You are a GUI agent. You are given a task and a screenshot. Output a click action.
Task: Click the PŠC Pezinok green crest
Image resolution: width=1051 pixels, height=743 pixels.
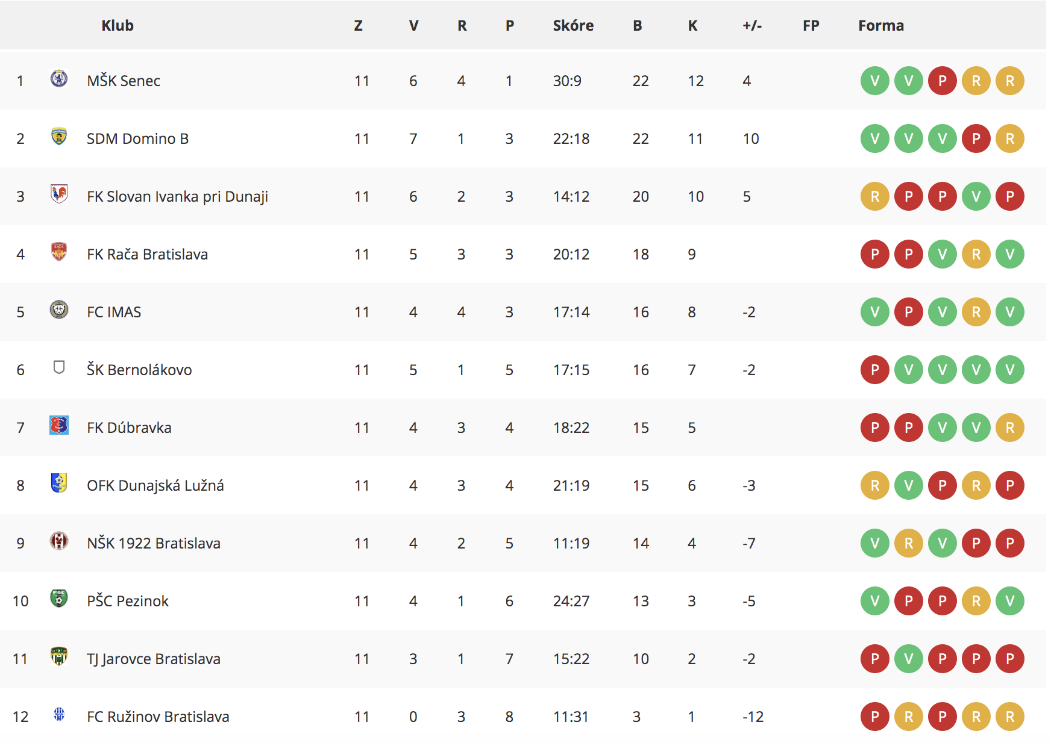pyautogui.click(x=59, y=598)
